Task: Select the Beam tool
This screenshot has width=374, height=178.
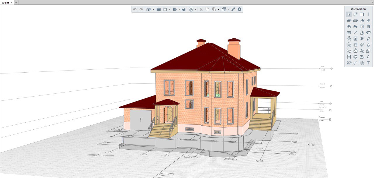Action: coord(368,20)
